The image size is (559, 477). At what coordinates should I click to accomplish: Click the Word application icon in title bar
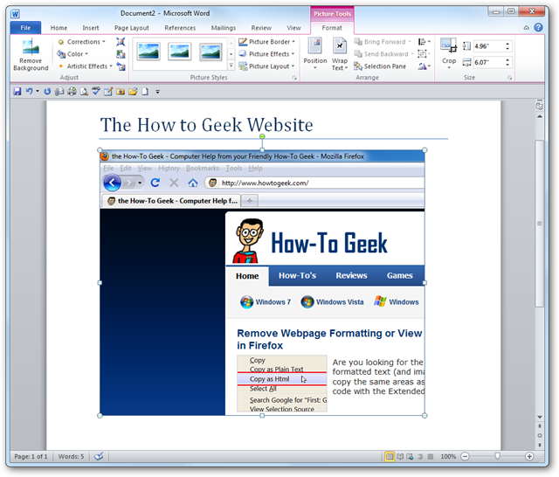point(15,14)
